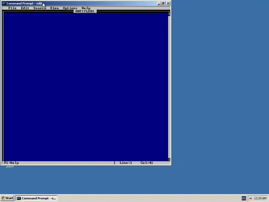The image size is (269, 202).
Task: Open the Start menu
Action: 7,198
